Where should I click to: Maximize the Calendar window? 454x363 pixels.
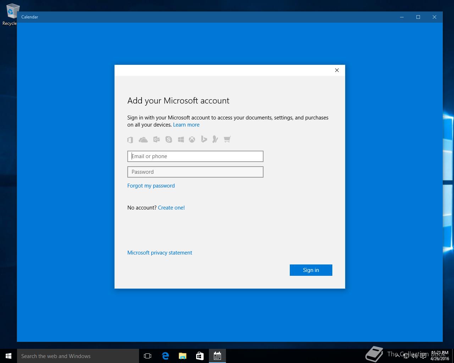click(418, 17)
